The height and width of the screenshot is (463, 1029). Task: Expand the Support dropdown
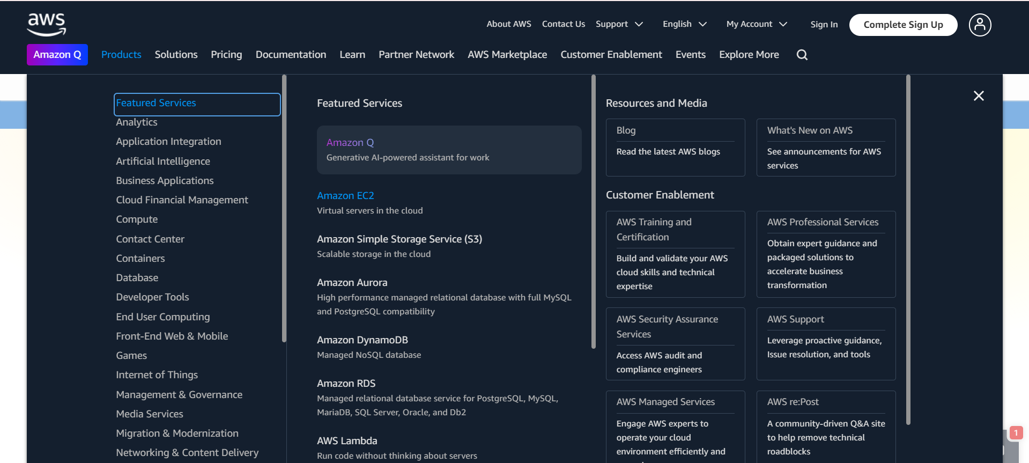click(x=619, y=24)
